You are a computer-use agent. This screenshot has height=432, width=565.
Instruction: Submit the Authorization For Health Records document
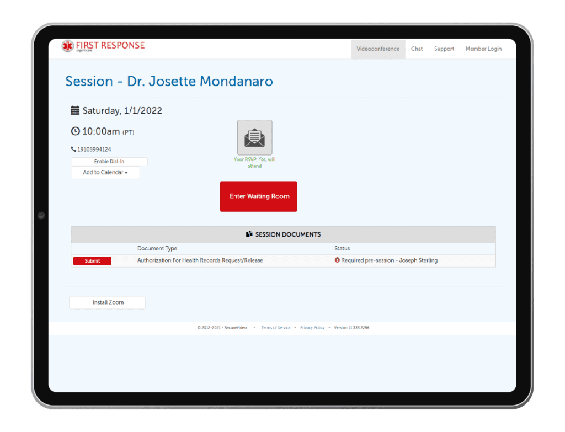(92, 260)
